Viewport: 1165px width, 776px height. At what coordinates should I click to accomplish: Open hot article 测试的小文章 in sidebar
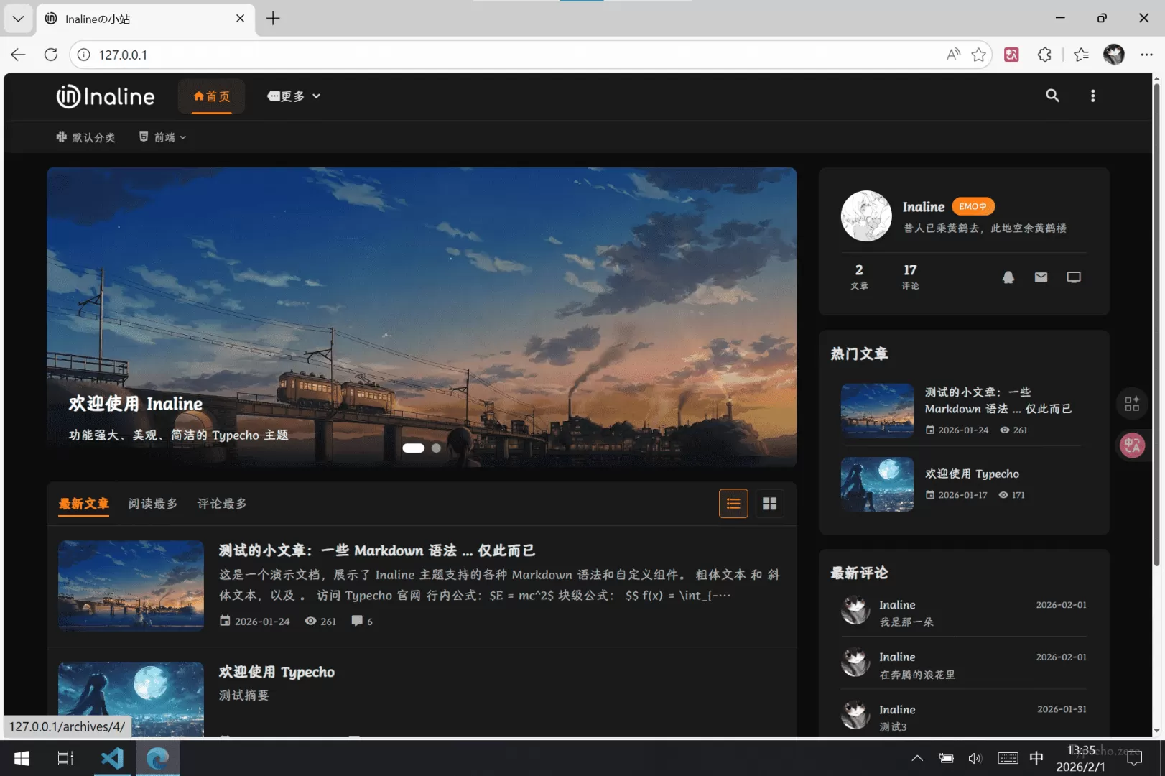click(x=998, y=401)
